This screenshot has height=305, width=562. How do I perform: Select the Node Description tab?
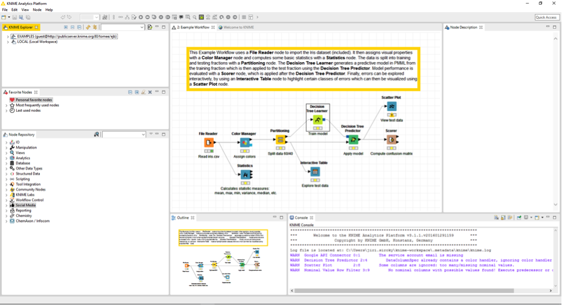(464, 27)
